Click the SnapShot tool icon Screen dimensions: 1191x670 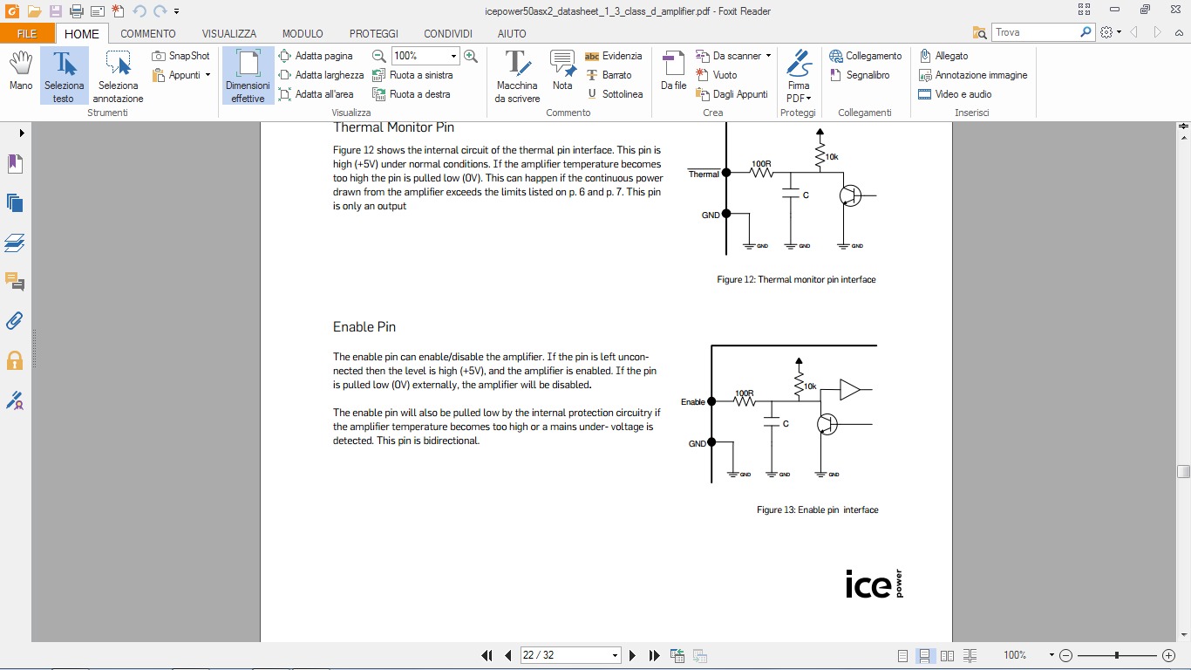[x=159, y=56]
